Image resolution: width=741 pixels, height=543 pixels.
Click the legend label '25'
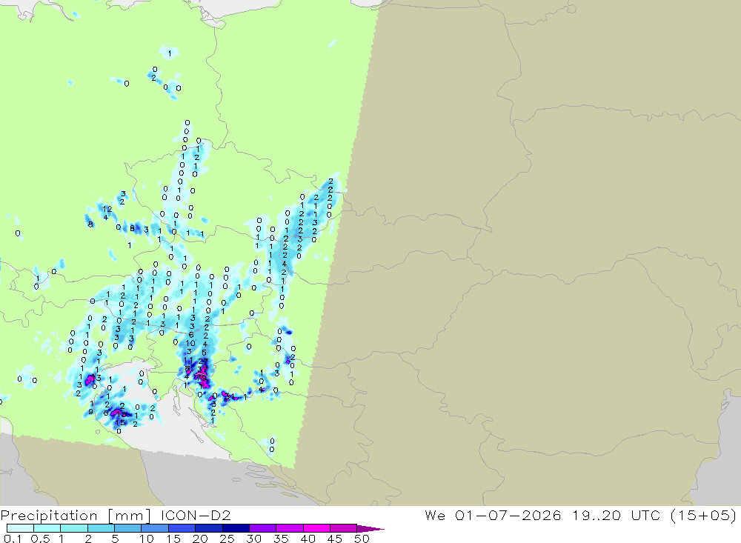click(x=227, y=539)
